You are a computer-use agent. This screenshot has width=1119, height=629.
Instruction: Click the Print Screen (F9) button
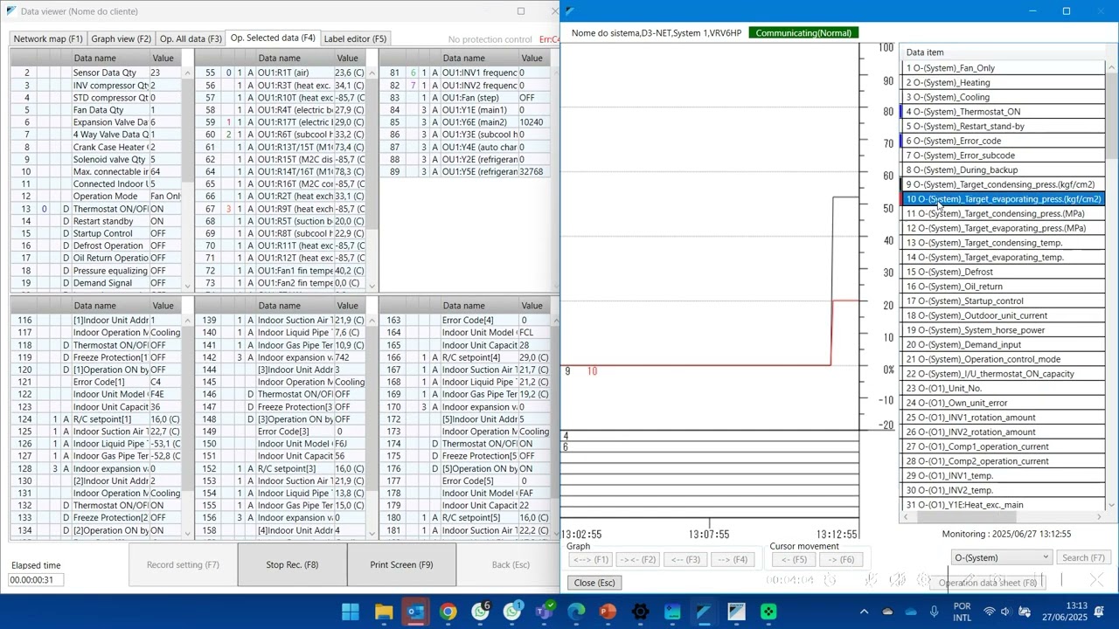[401, 564]
